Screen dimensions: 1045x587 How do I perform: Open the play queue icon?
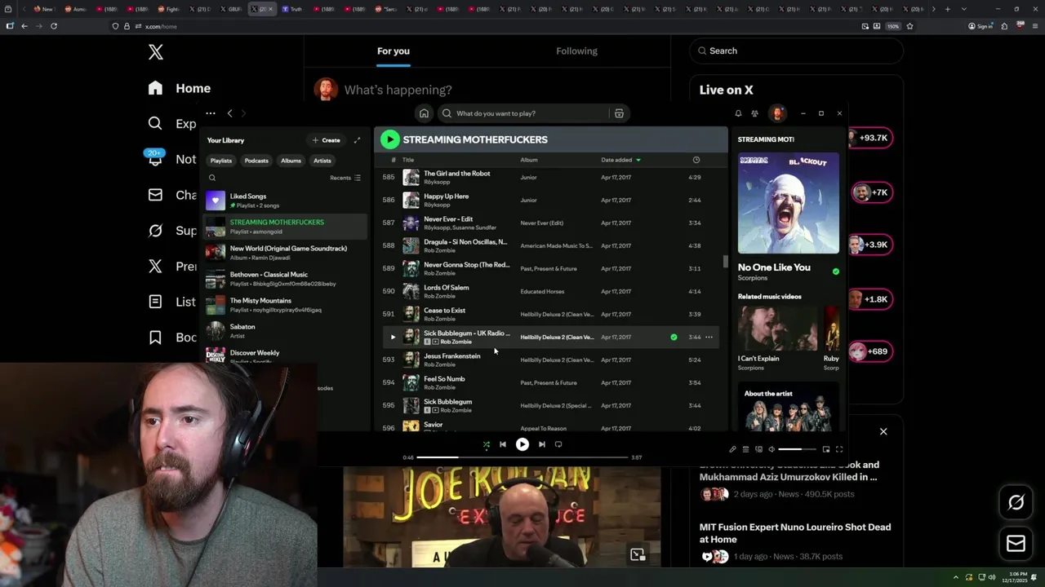745,449
